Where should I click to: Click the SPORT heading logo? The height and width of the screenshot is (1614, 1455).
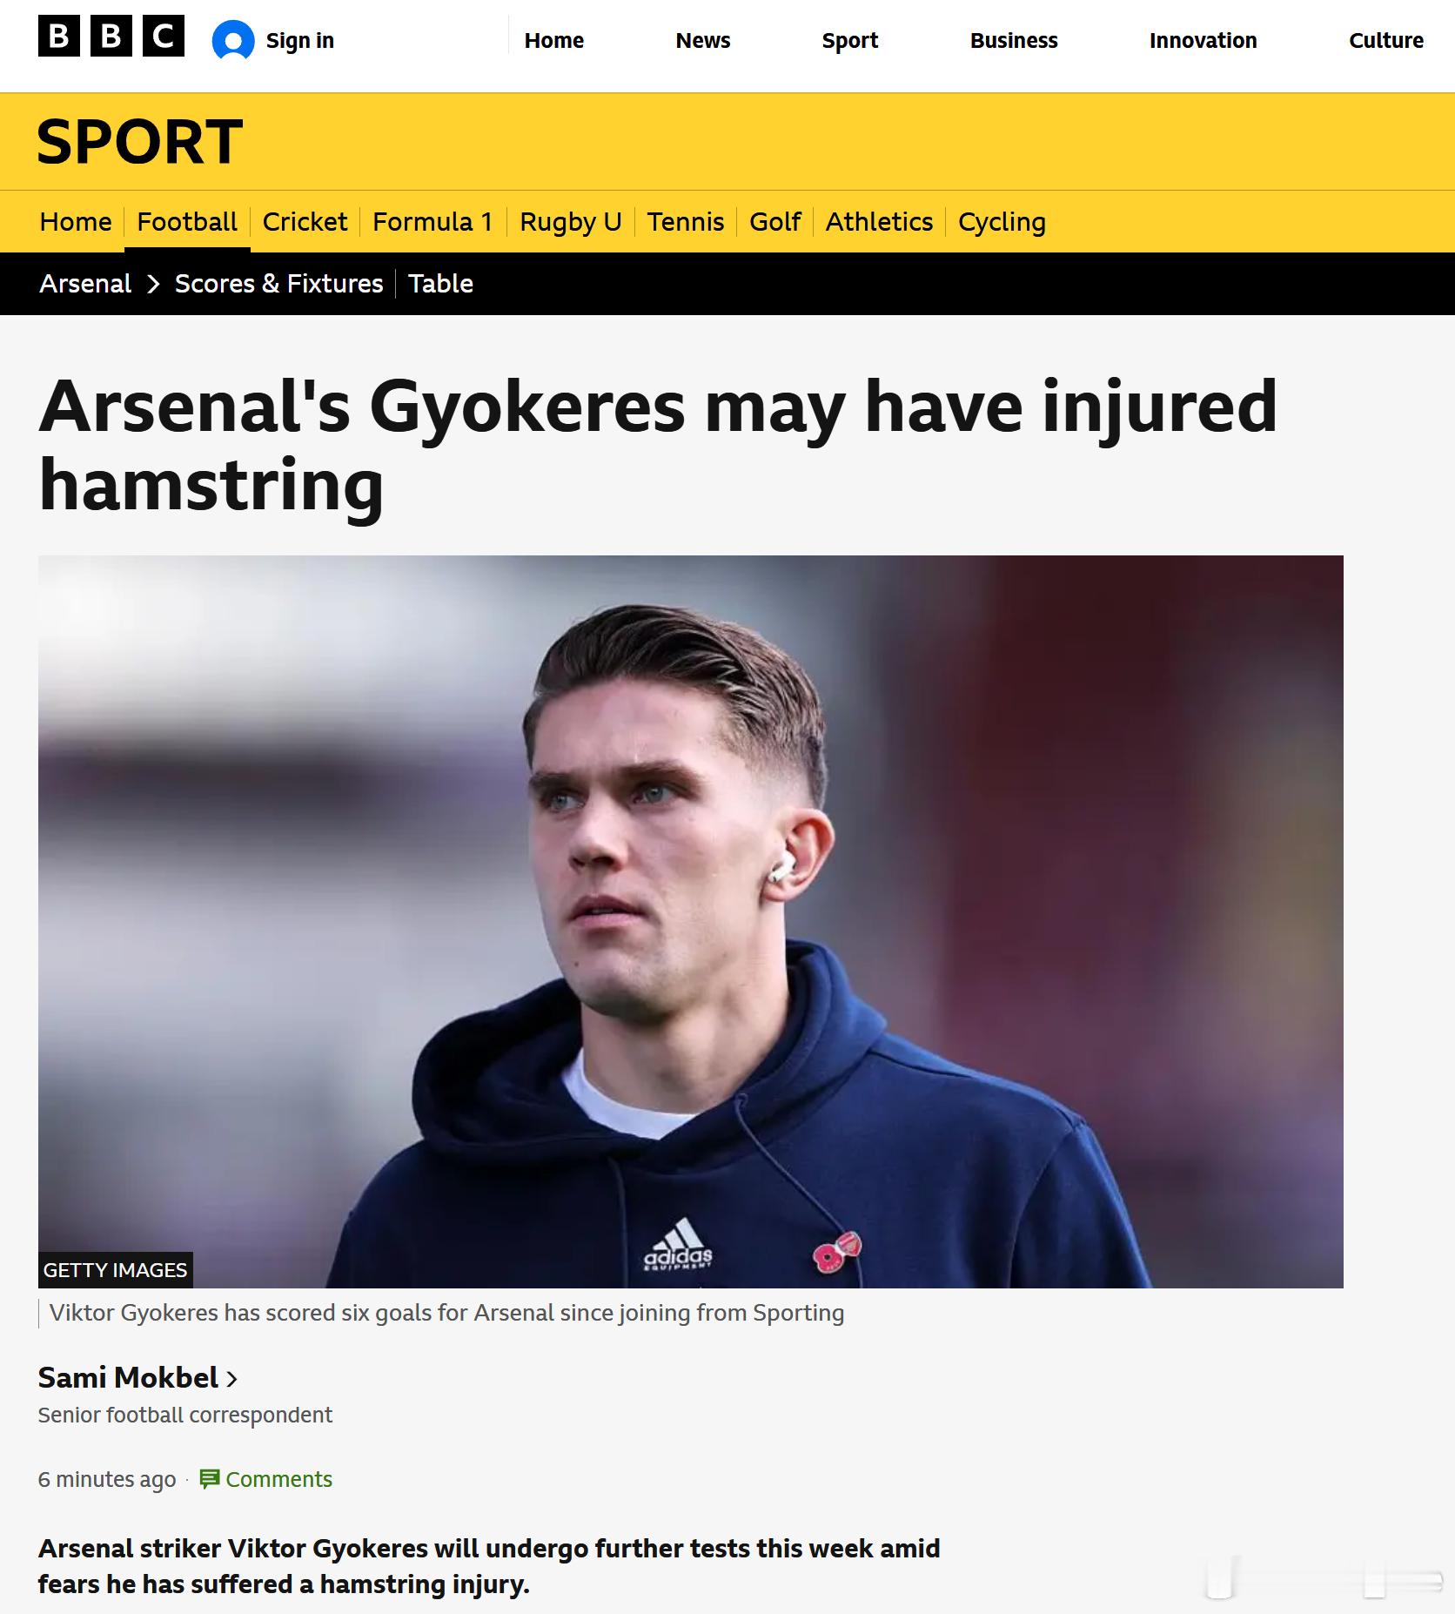click(139, 142)
